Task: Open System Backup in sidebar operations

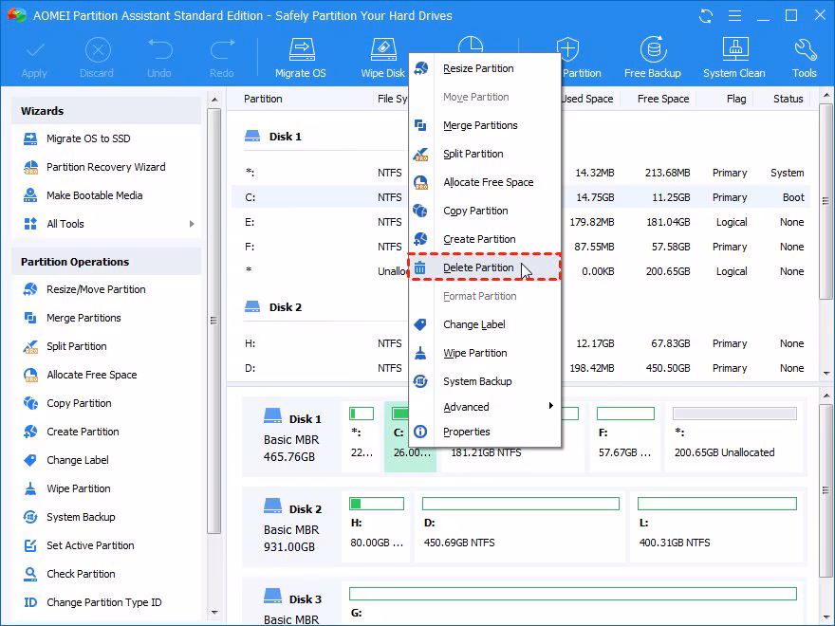Action: [81, 517]
